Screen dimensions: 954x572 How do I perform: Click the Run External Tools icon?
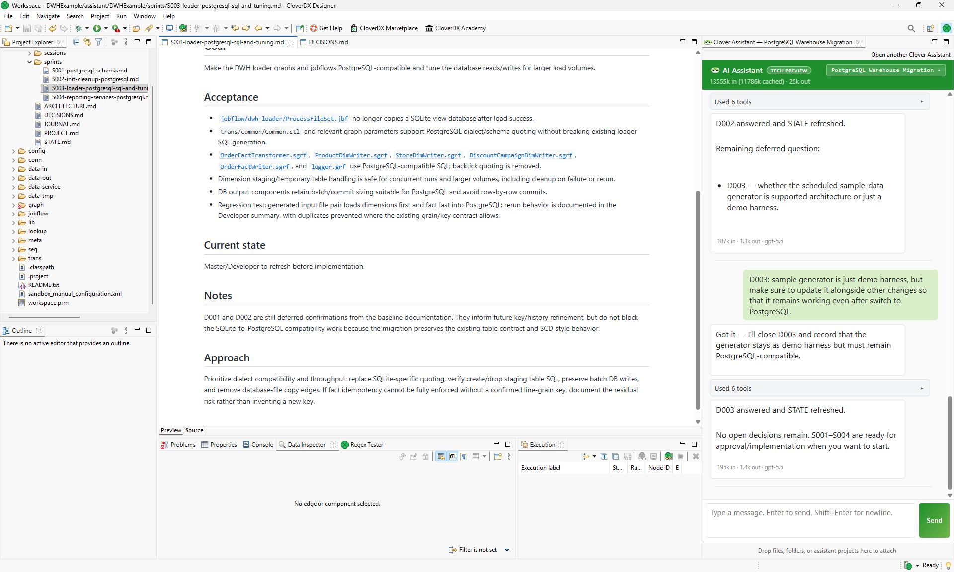click(116, 28)
